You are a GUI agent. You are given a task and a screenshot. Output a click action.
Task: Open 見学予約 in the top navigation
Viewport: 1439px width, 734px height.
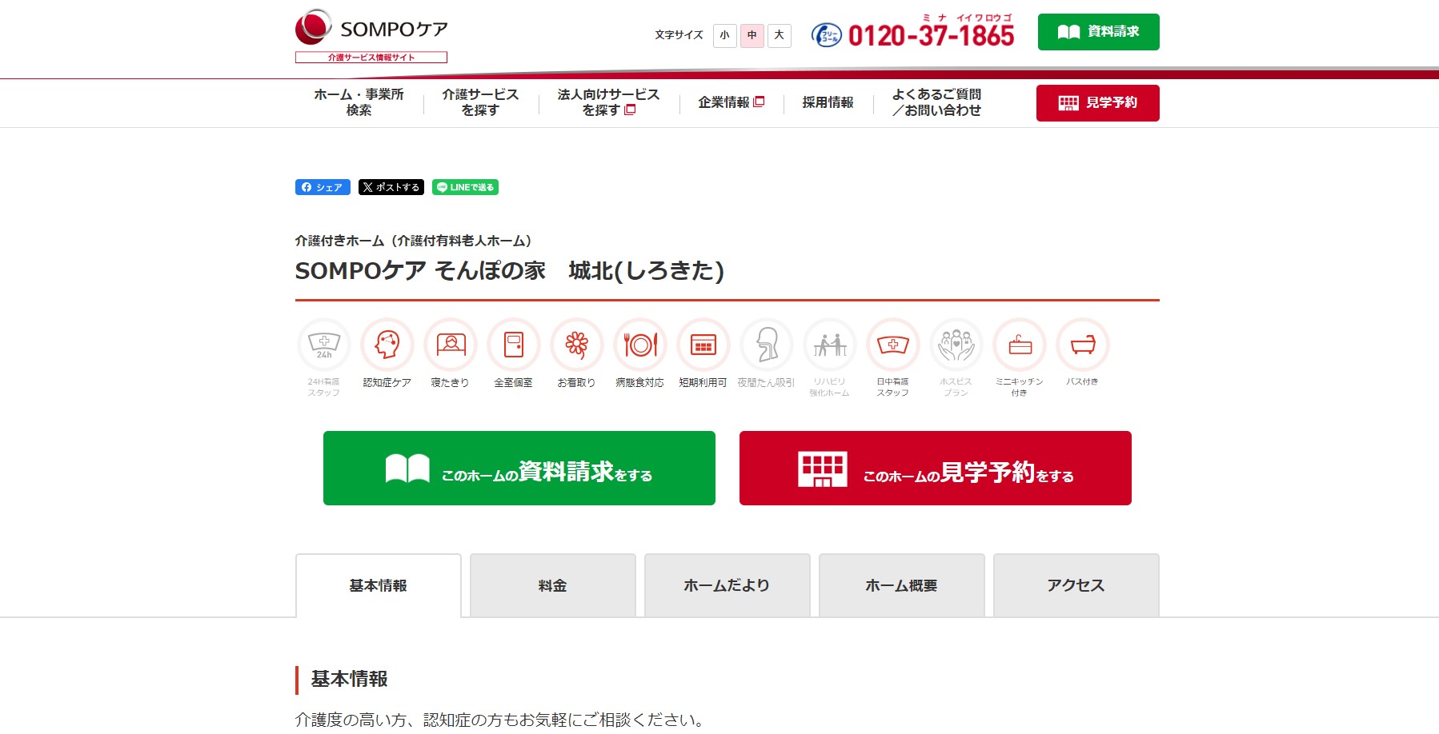click(x=1097, y=102)
